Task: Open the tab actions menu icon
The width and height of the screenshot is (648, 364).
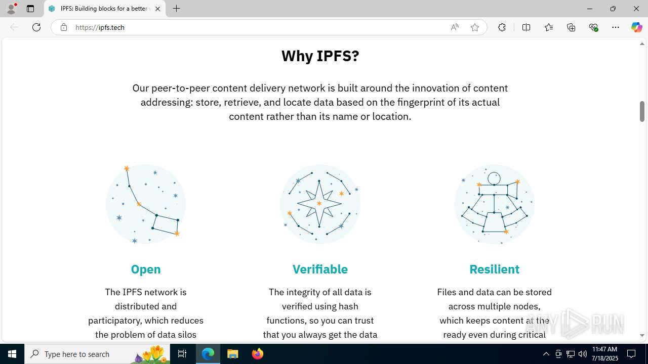Action: (30, 9)
